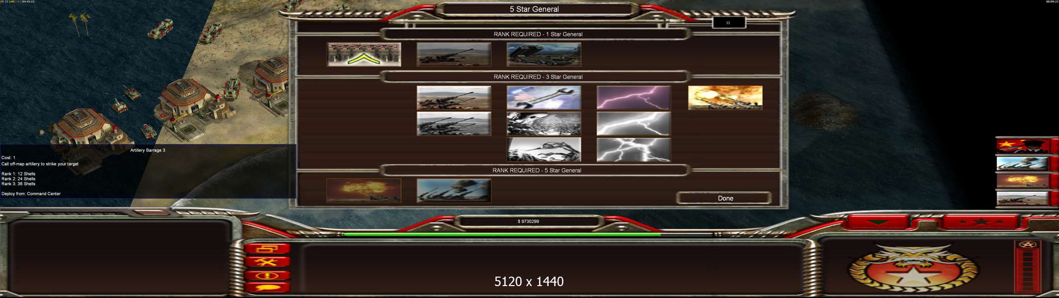
Task: Click the overlapping rectangles red button
Action: pos(267,249)
